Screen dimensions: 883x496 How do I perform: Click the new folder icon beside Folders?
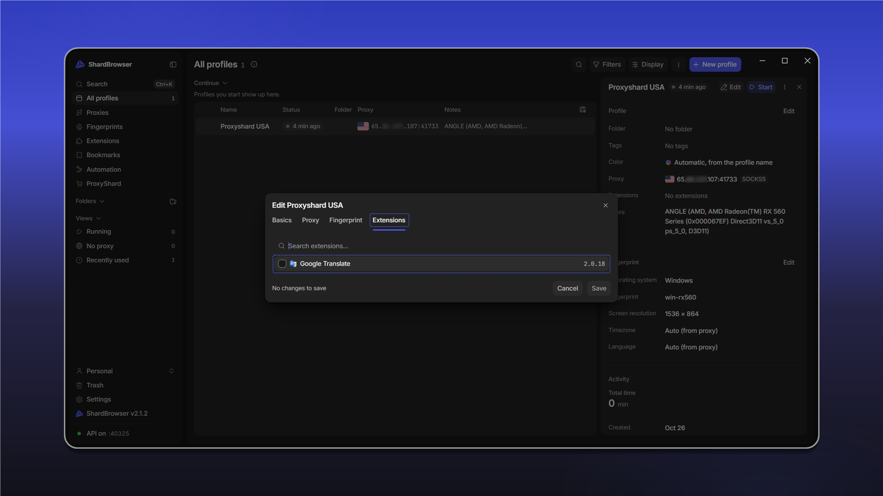pyautogui.click(x=173, y=202)
